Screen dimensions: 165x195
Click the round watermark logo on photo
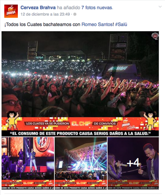point(155,36)
